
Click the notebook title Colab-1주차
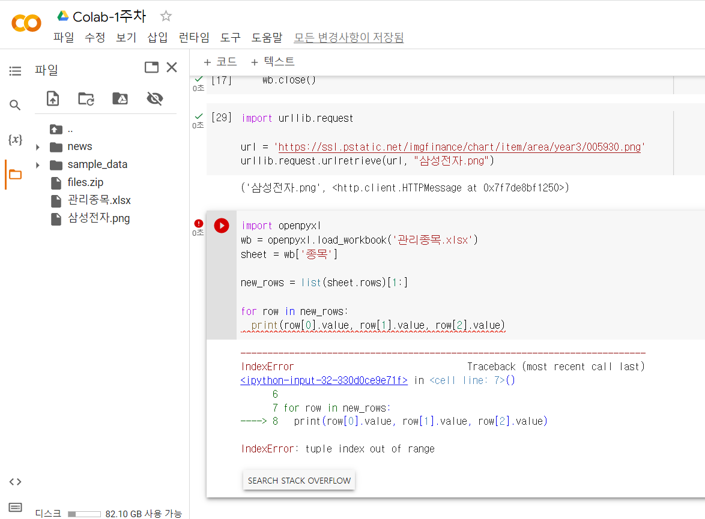110,17
